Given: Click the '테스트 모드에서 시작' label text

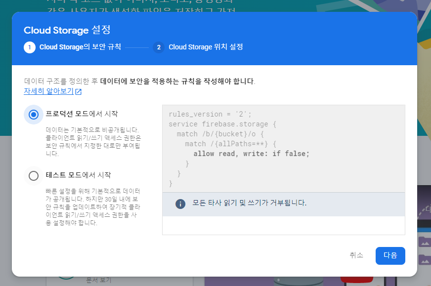Looking at the screenshot, I should click(x=78, y=175).
